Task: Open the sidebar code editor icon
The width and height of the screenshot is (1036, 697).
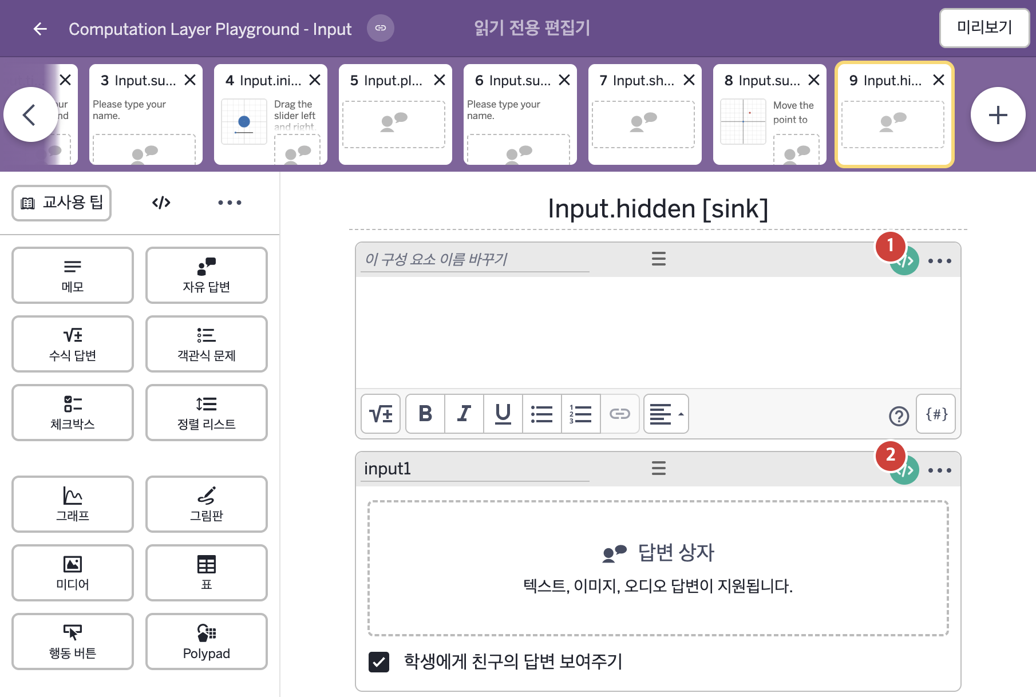Action: [161, 203]
